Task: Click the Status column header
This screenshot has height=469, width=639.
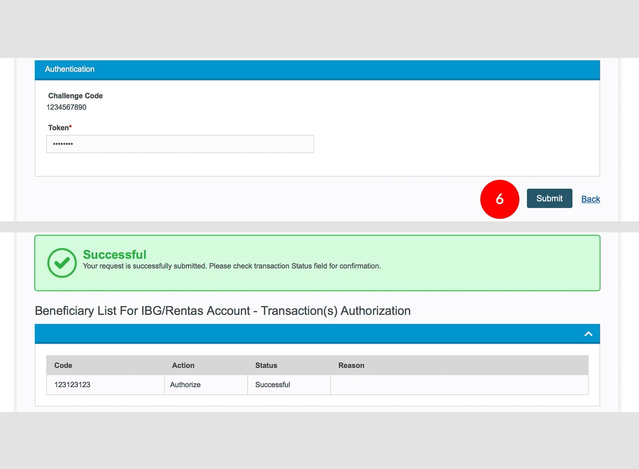Action: coord(266,365)
